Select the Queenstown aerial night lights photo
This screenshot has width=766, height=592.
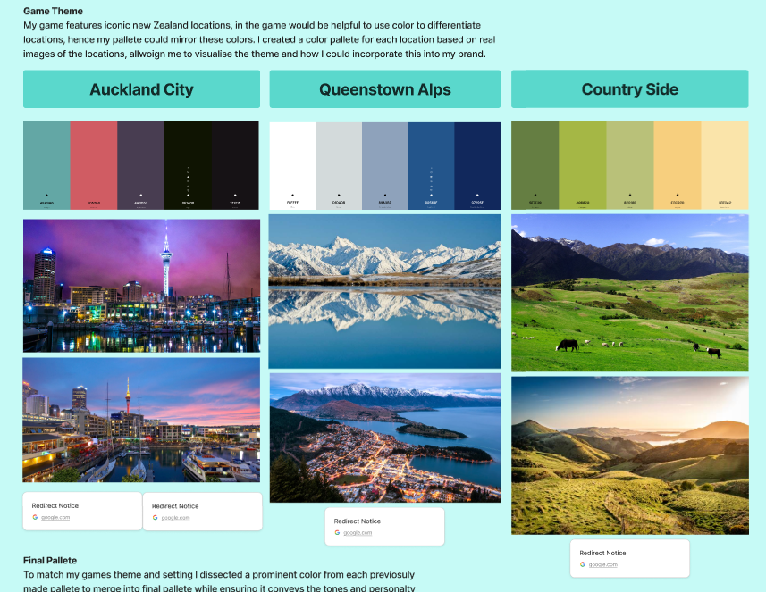[385, 438]
